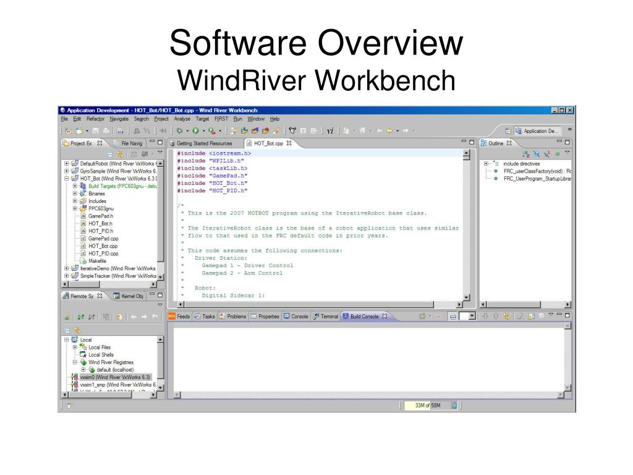
Task: Expand include directives in Outline
Action: point(486,163)
